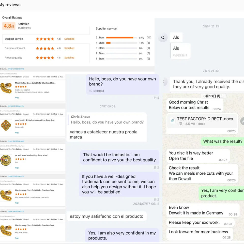
Task: Open the order number above the de walt review
Action: click(x=16, y=141)
